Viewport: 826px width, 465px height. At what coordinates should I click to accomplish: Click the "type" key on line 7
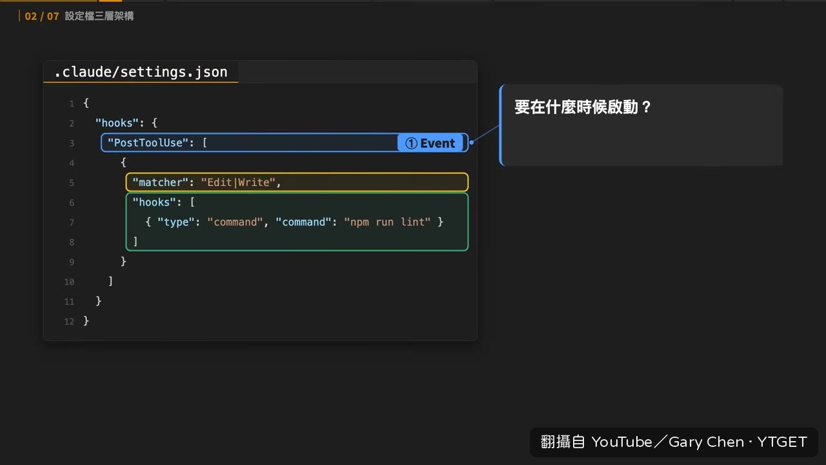176,222
